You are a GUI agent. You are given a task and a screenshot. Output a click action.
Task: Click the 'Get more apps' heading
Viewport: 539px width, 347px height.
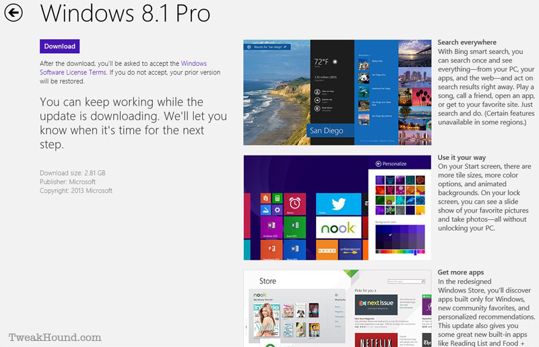click(461, 272)
